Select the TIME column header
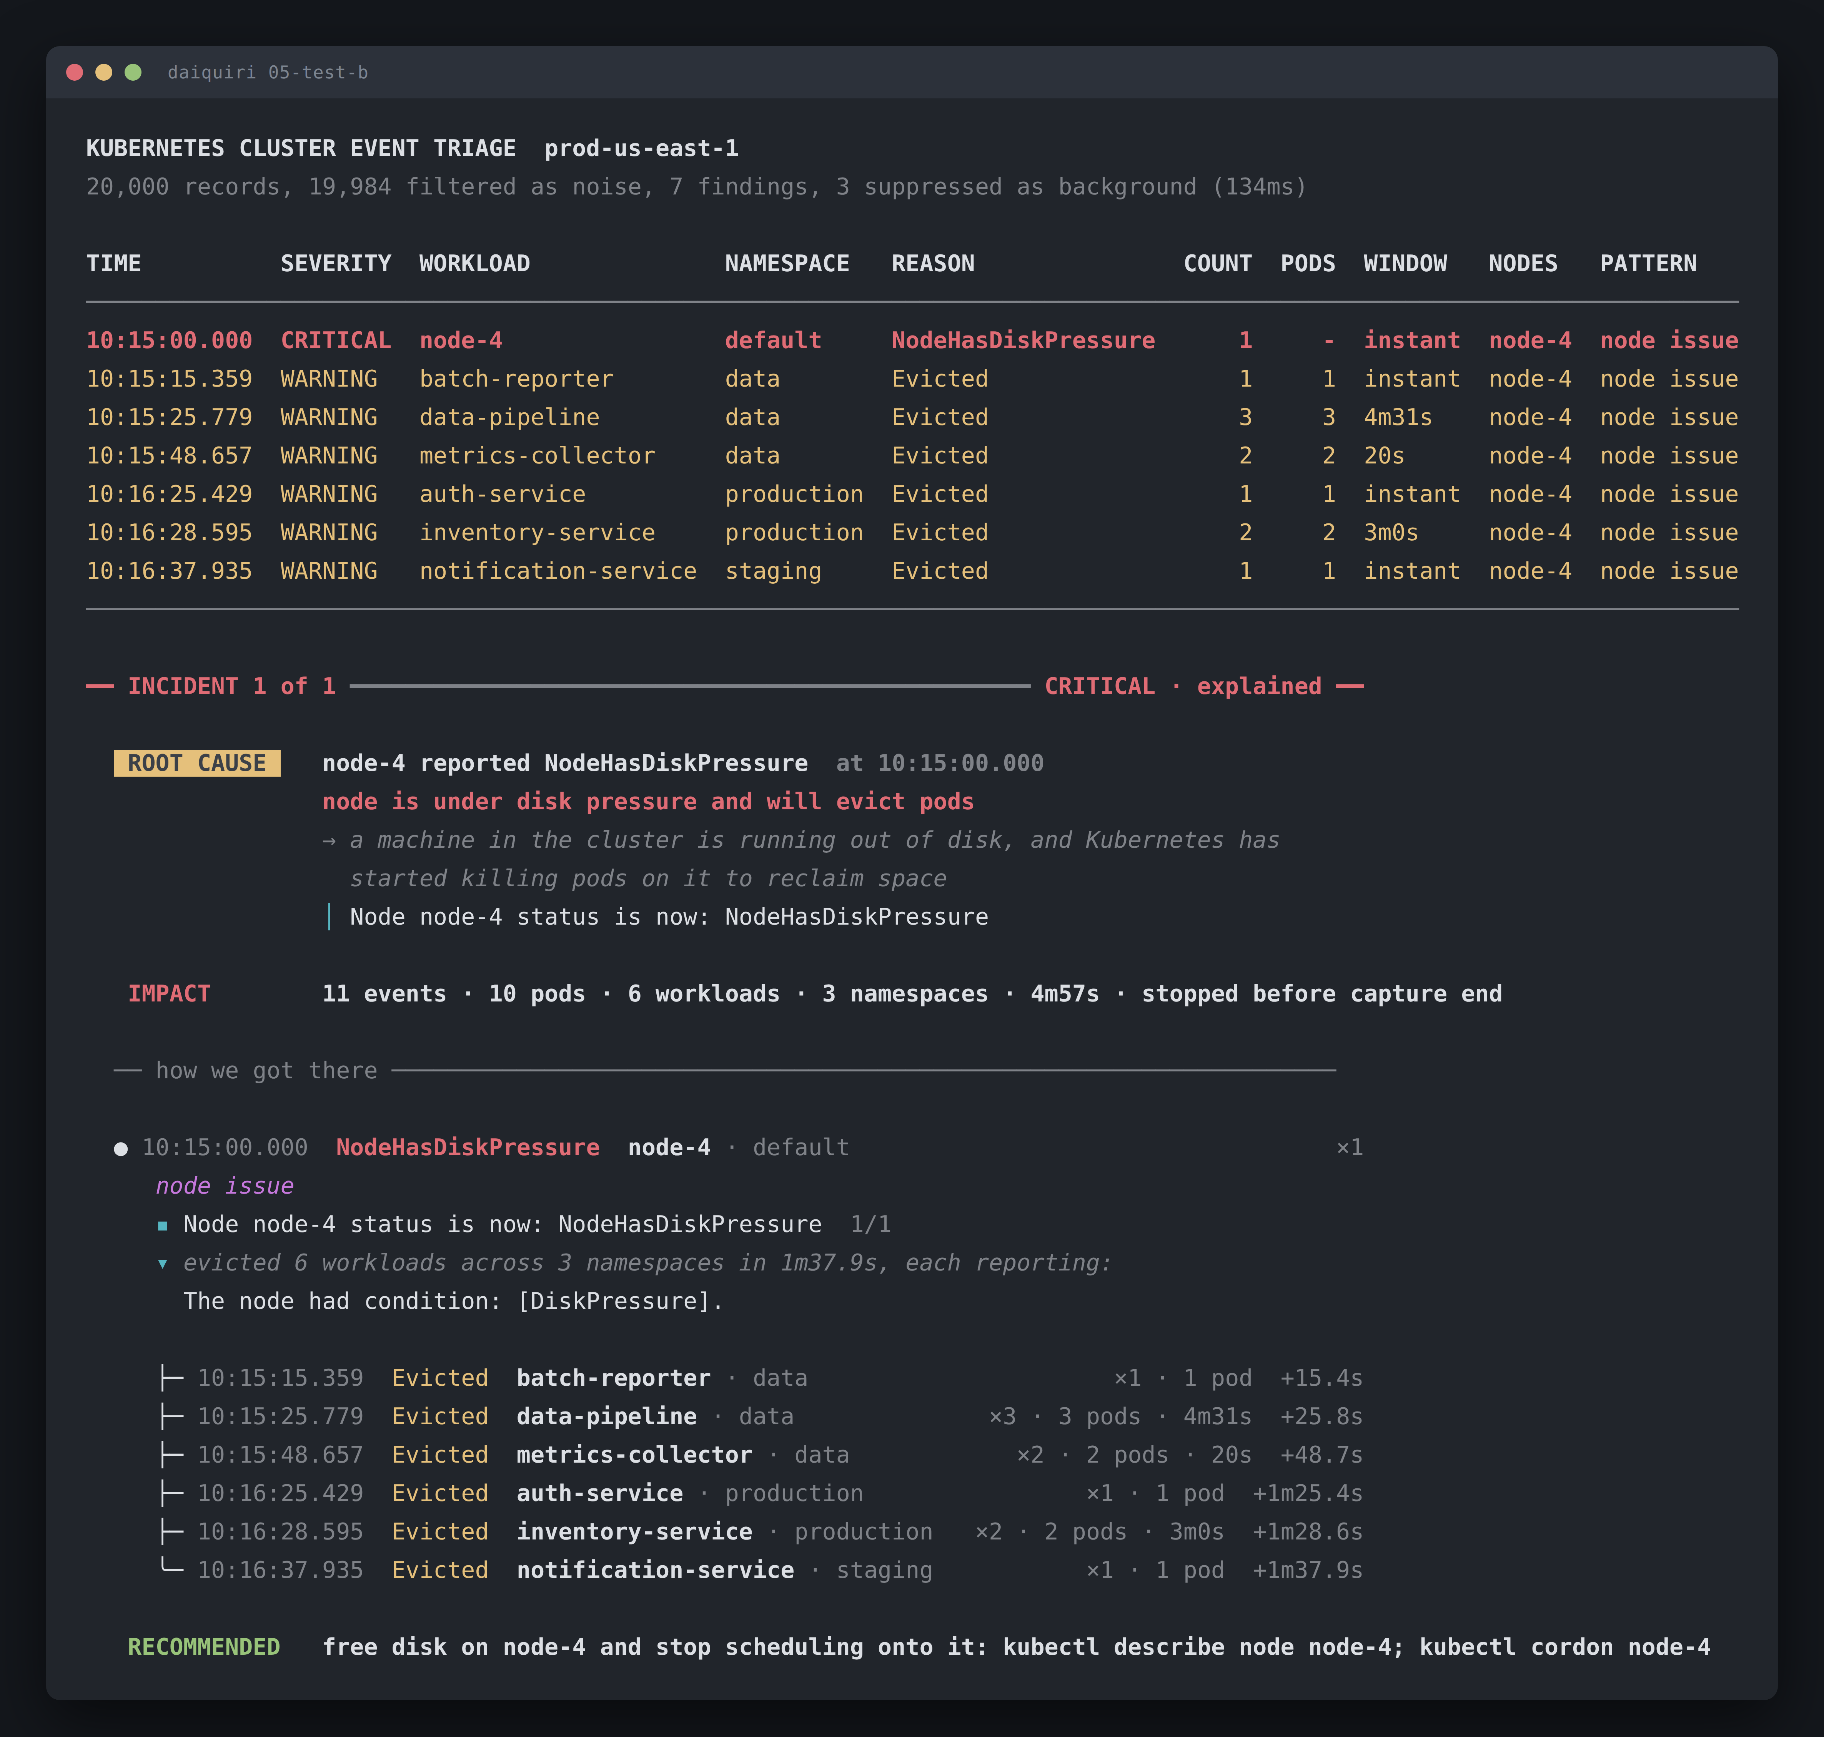The height and width of the screenshot is (1737, 1824). [114, 264]
